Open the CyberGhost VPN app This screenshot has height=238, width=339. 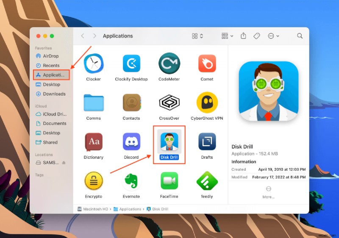[207, 103]
